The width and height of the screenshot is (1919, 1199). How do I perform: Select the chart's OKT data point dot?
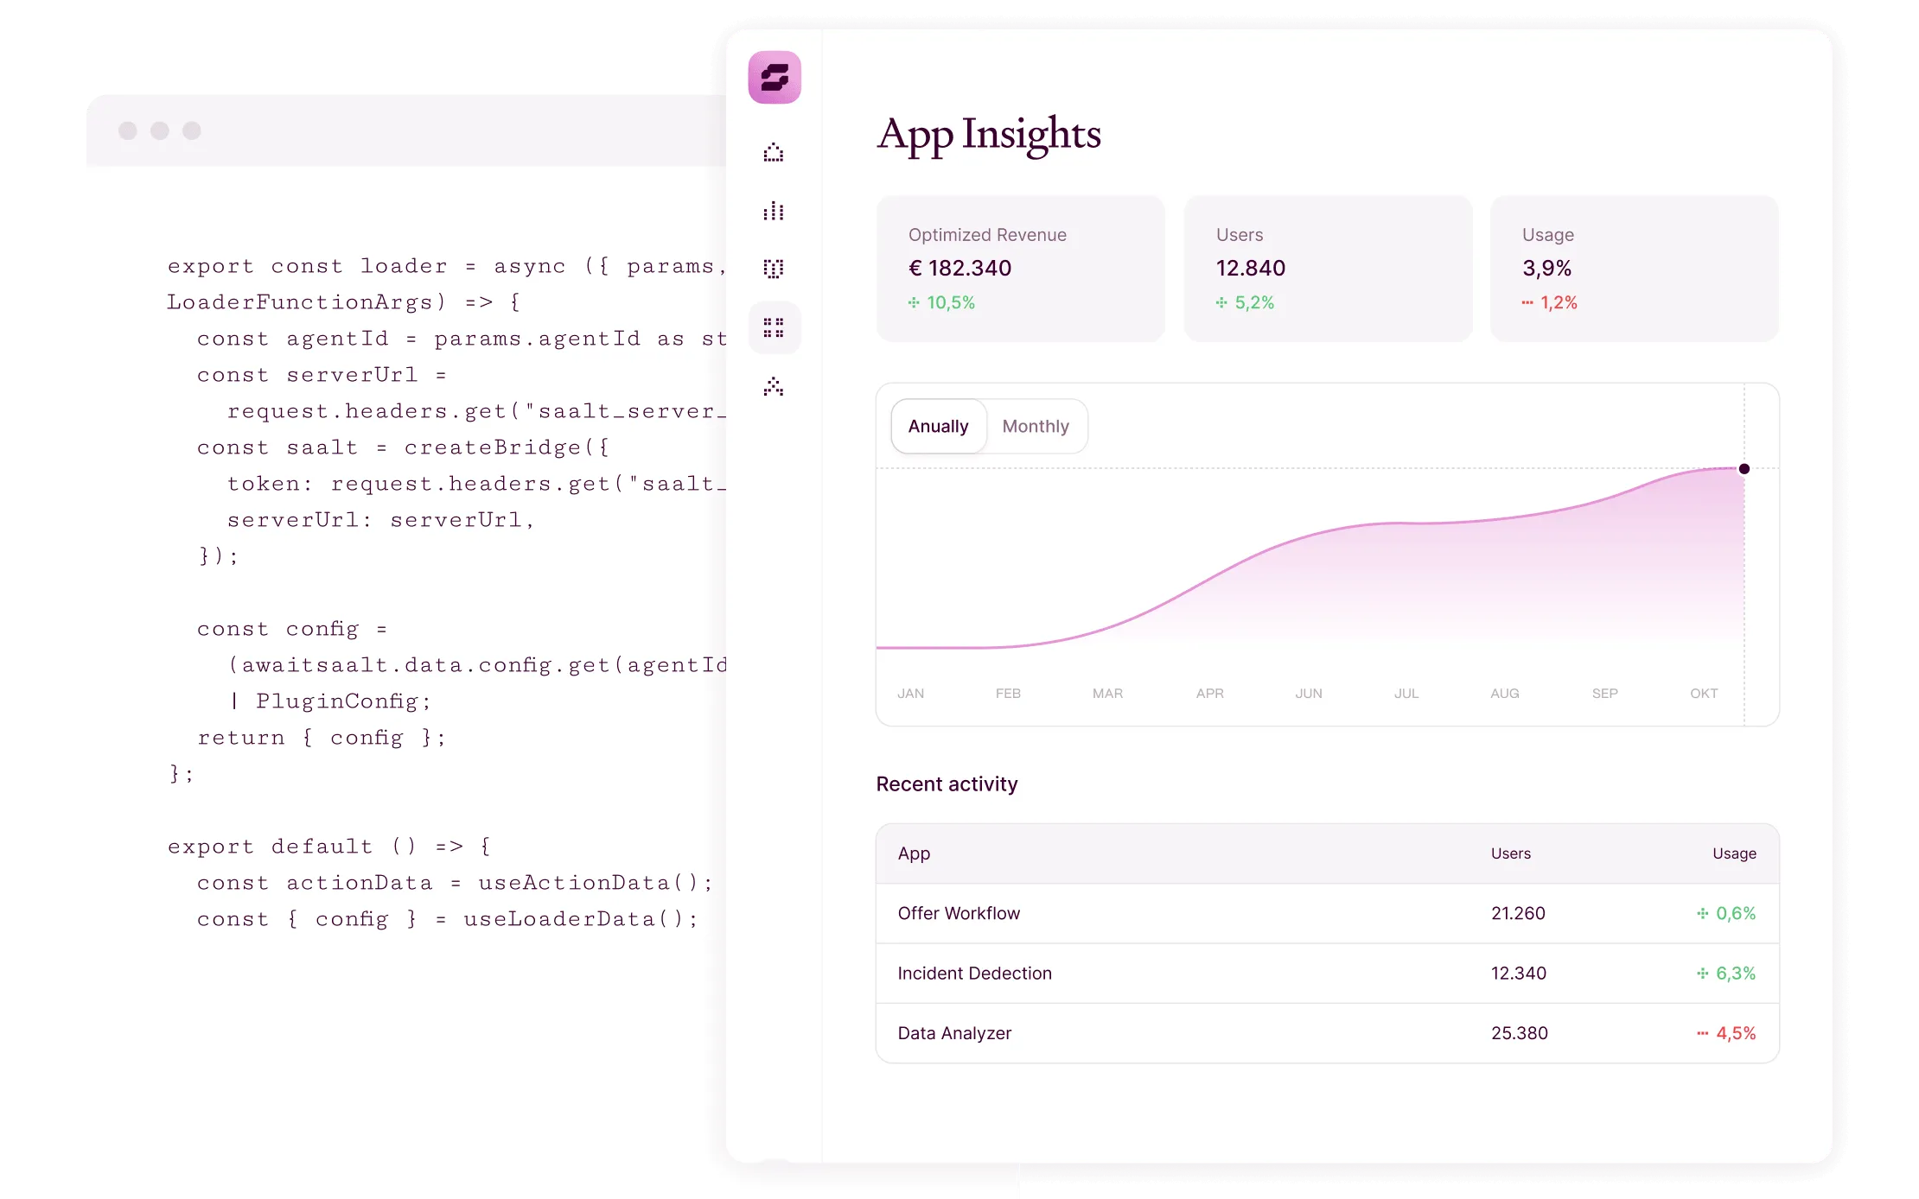(1744, 468)
